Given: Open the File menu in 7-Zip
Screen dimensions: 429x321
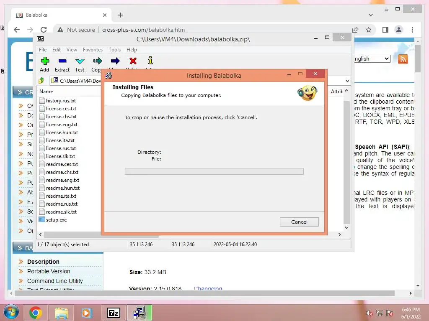Looking at the screenshot, I should coord(43,50).
